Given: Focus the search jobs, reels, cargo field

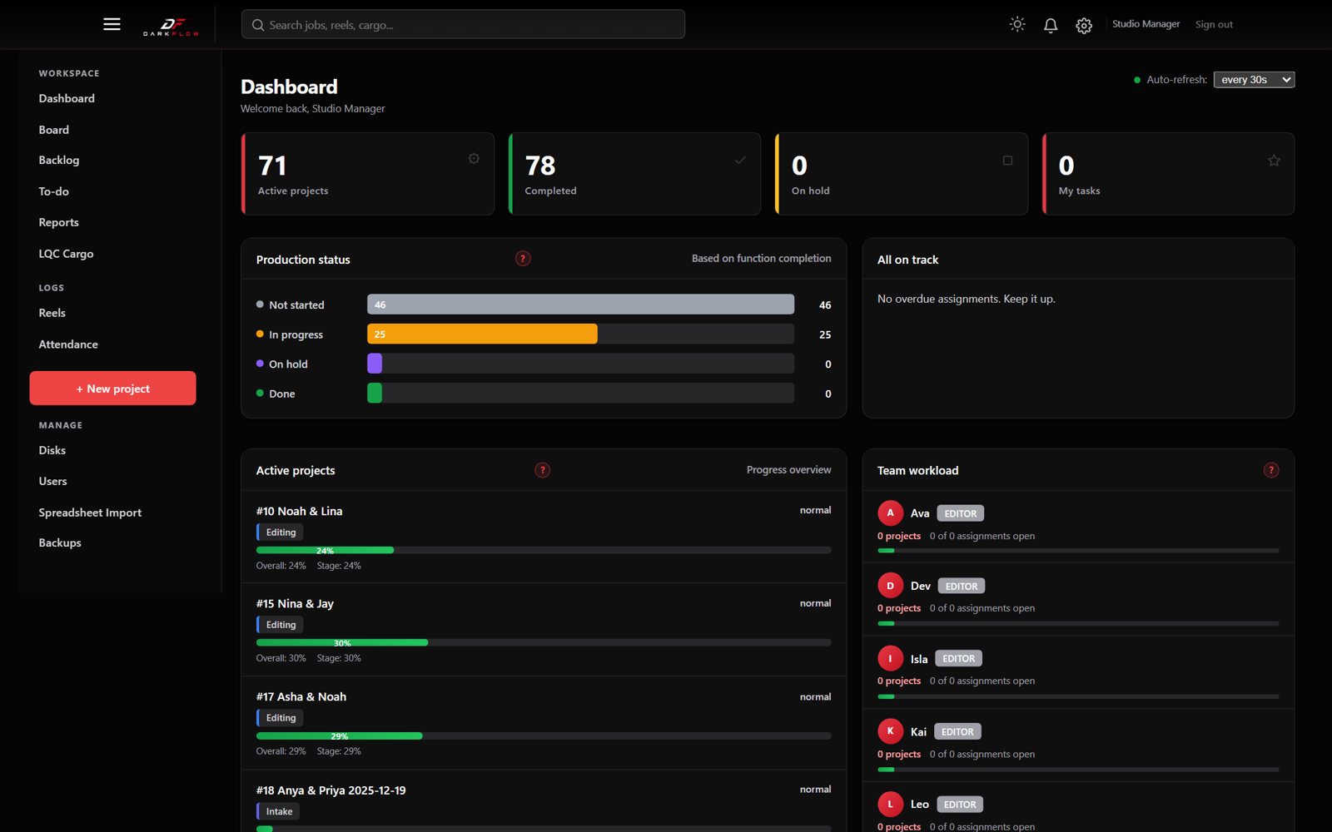Looking at the screenshot, I should [463, 25].
